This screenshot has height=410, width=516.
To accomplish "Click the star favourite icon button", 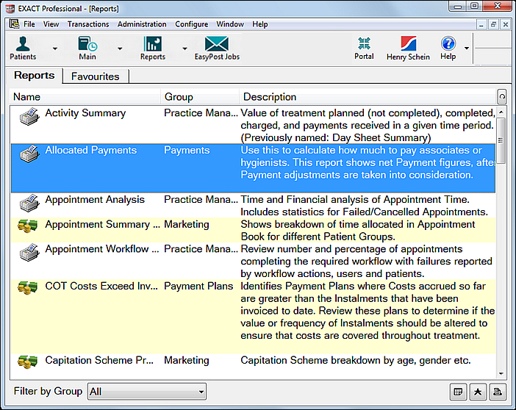I will point(478,392).
